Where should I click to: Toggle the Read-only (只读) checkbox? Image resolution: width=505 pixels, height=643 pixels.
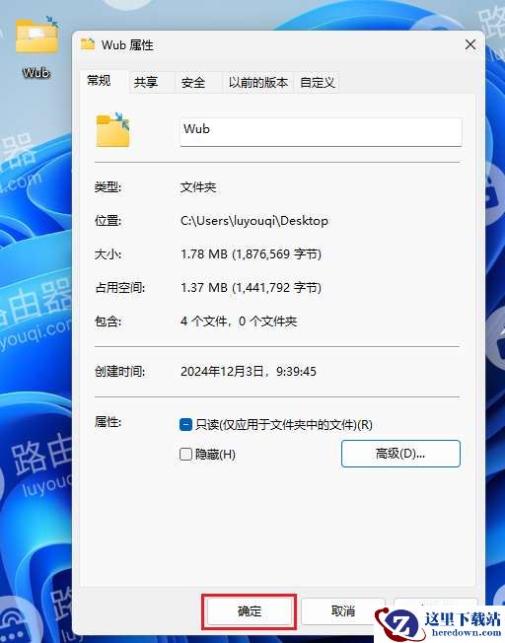pyautogui.click(x=185, y=424)
